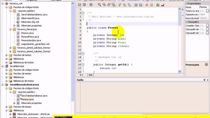Select hibernate.cfg.xml file
210x118 pixels.
30,22
